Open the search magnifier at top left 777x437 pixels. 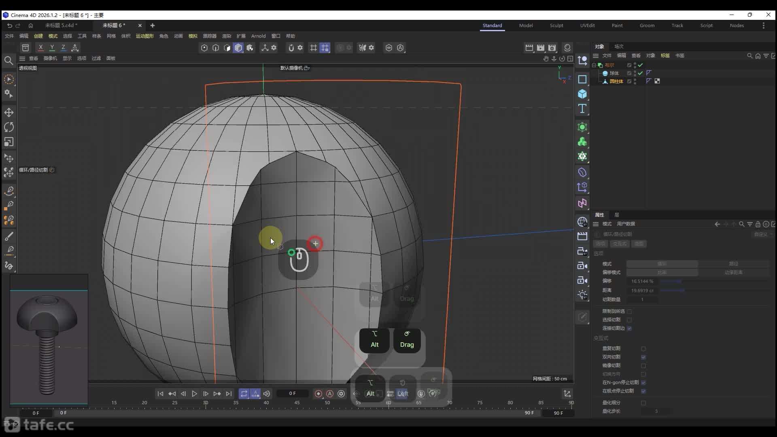8,61
